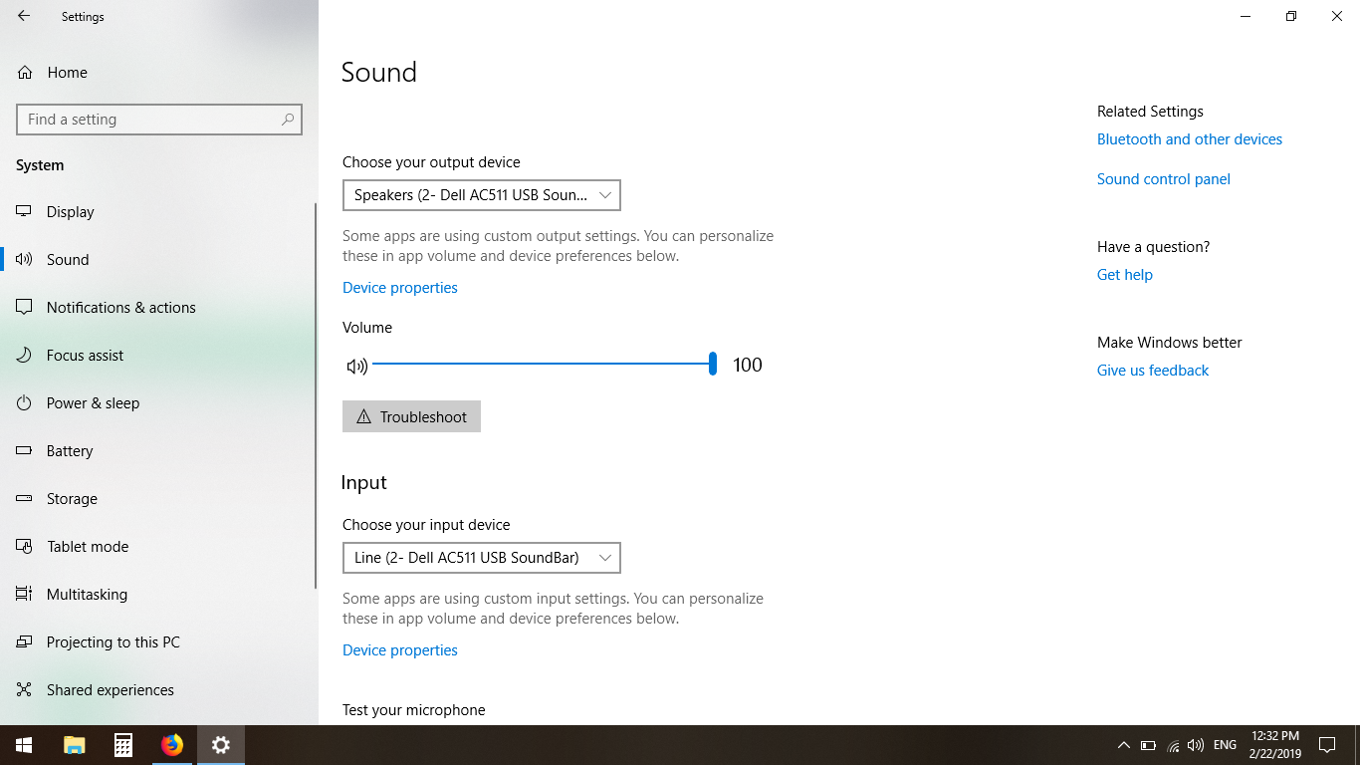Expand the output device dropdown
1360x765 pixels.
point(482,195)
